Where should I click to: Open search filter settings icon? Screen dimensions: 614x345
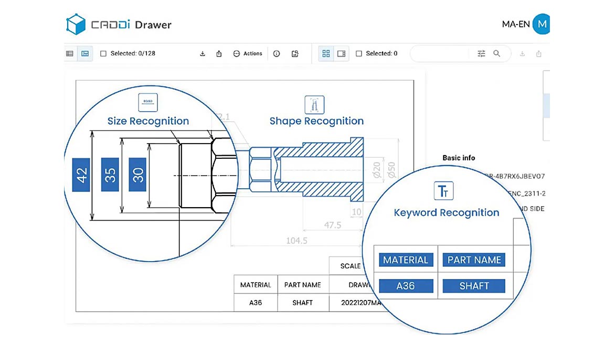pos(481,53)
